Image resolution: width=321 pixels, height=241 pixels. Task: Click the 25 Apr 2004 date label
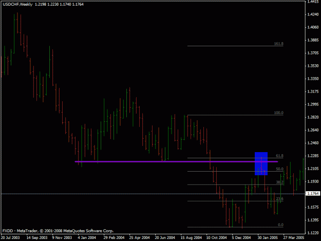[x=139, y=237]
